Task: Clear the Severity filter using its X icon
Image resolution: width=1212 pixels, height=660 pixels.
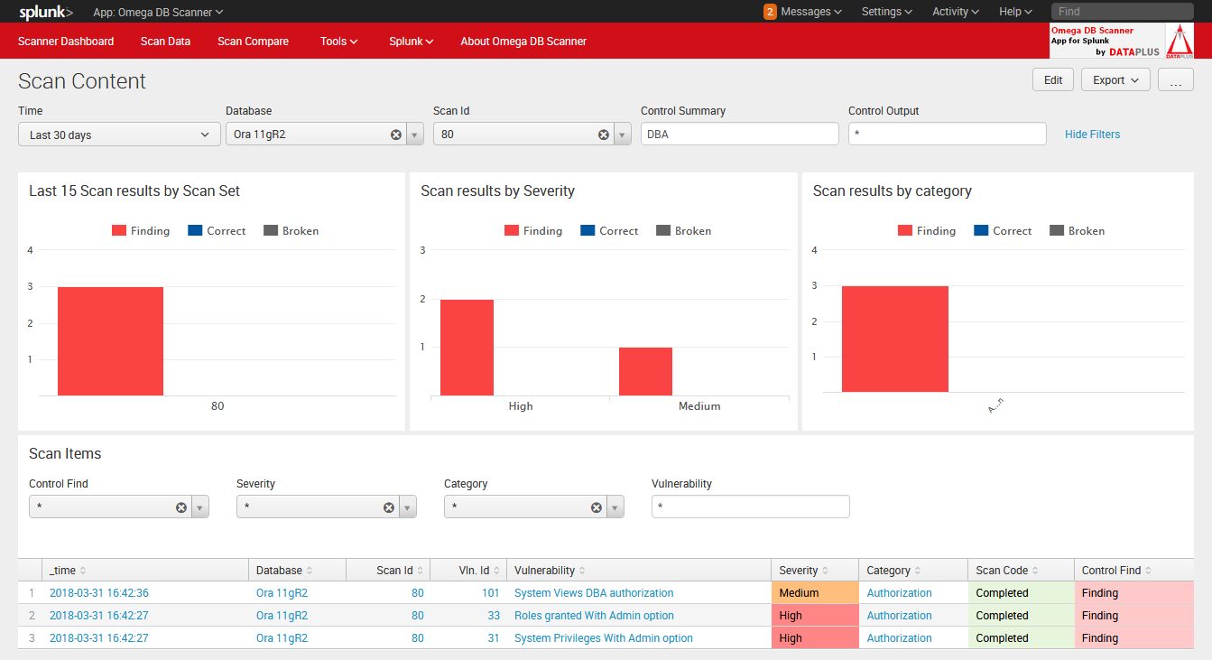Action: click(389, 507)
